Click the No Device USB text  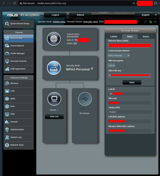click(x=85, y=113)
